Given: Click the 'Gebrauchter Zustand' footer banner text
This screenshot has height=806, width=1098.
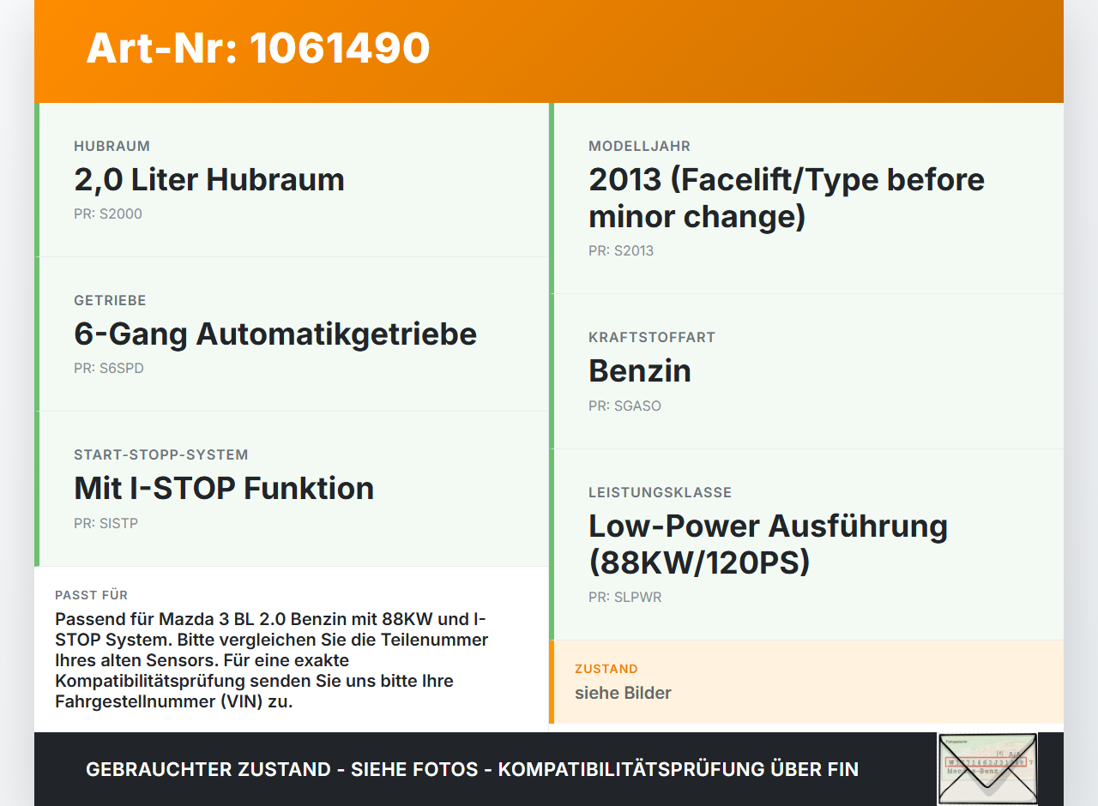Looking at the screenshot, I should coord(472,769).
